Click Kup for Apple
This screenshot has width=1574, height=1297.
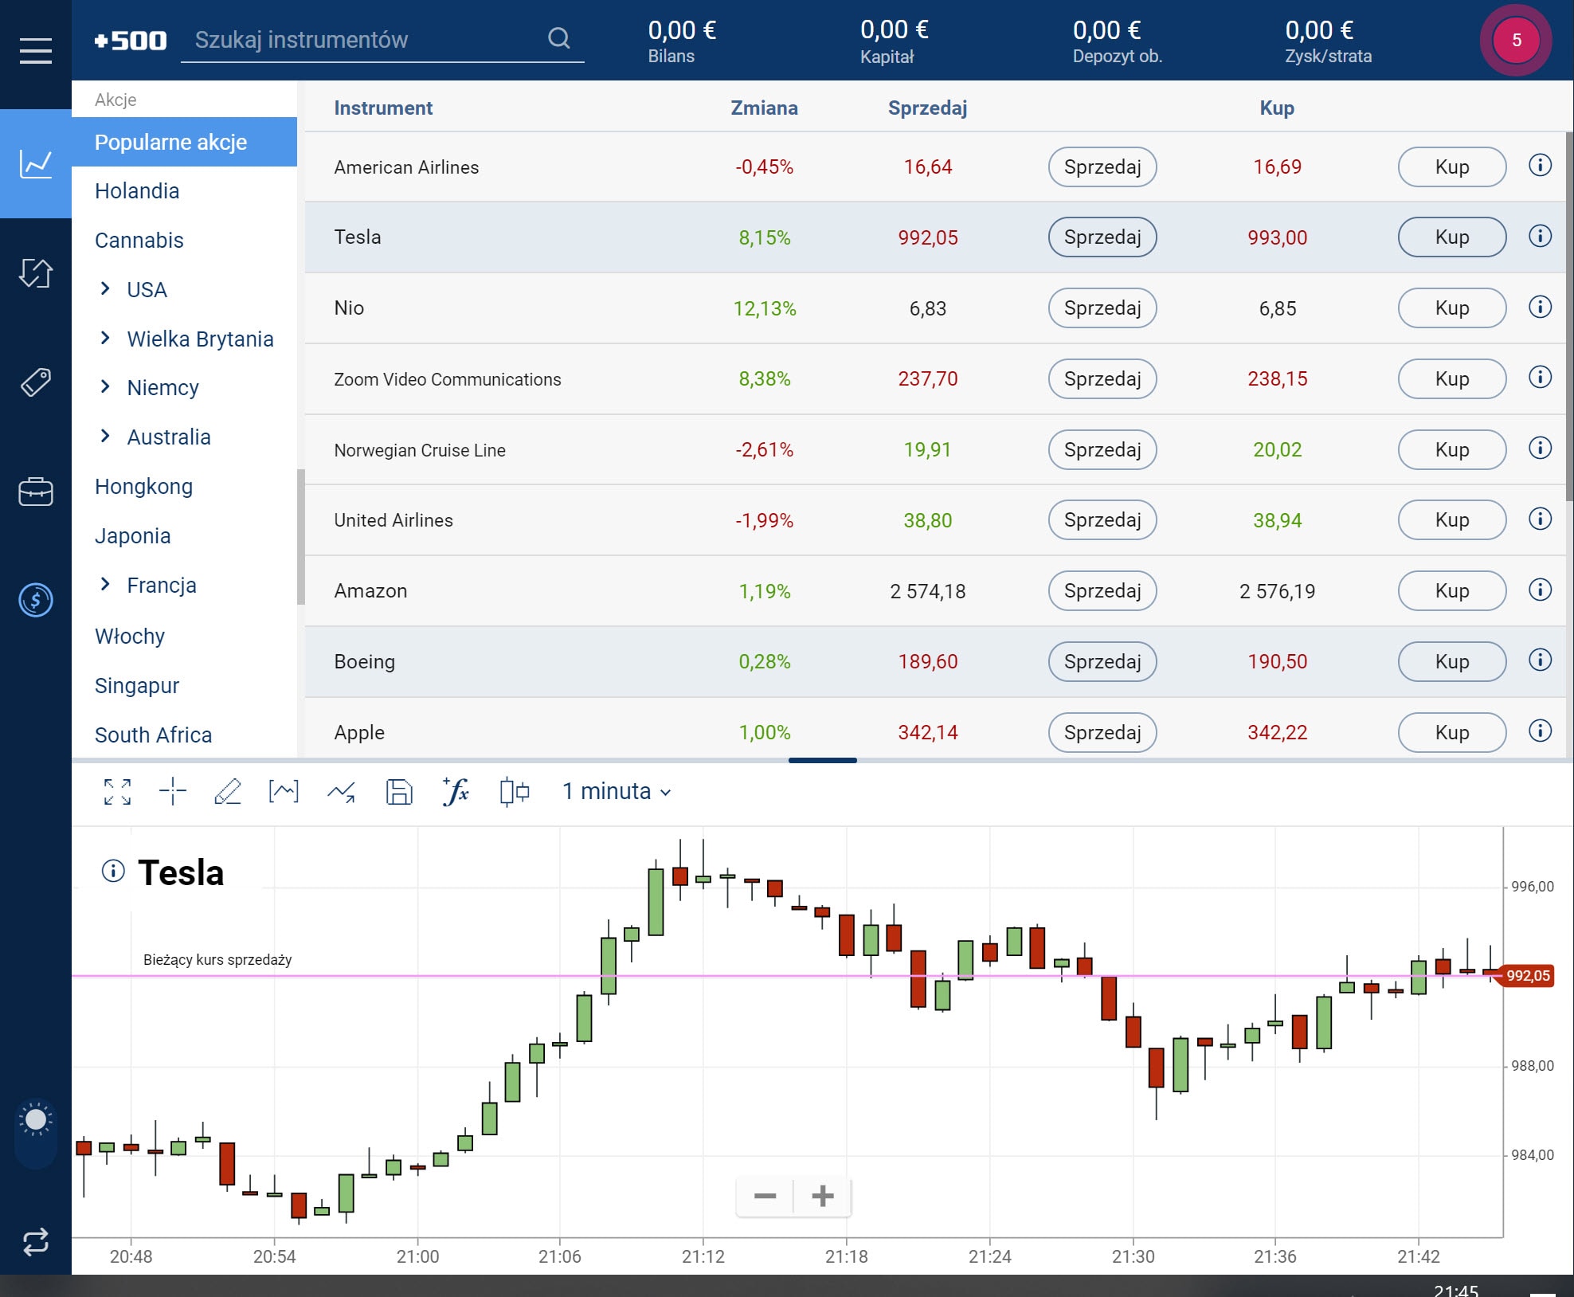tap(1452, 732)
